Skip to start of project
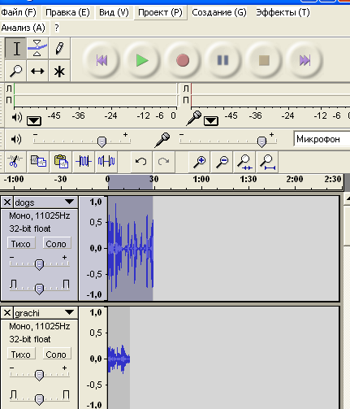The image size is (350, 409). (102, 60)
